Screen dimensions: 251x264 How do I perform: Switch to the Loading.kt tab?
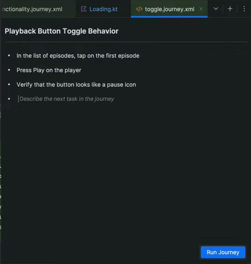pyautogui.click(x=103, y=9)
